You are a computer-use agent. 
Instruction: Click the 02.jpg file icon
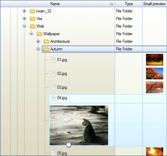pyautogui.click(x=53, y=74)
